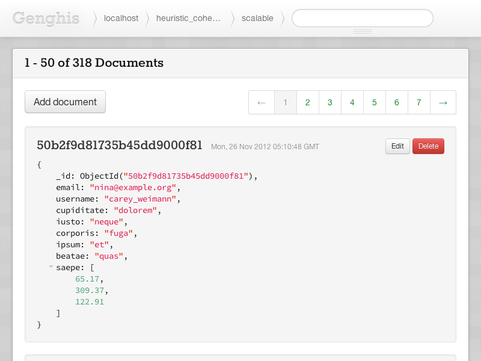Go to next page arrow

click(443, 102)
